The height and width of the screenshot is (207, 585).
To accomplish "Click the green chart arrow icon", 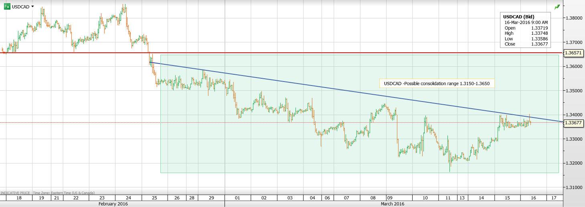I will [x=557, y=7].
